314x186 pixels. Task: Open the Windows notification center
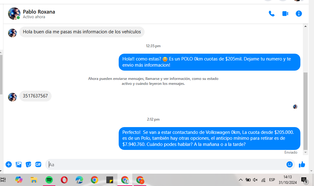(x=304, y=180)
